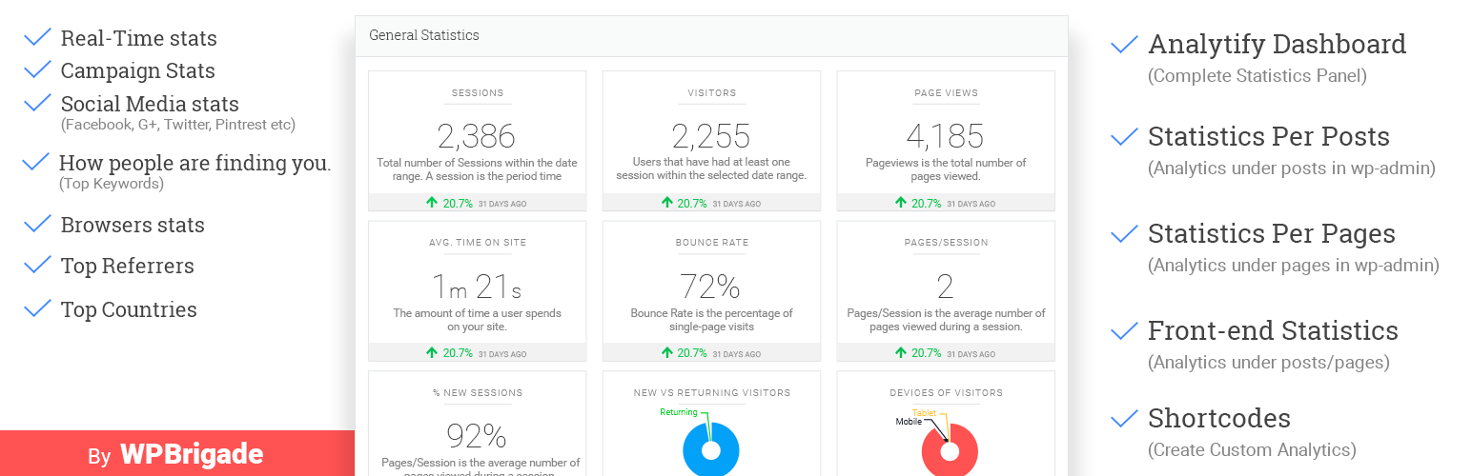The image size is (1472, 476).
Task: Click the (Analytics under posts in wp-admin) subtitle
Action: [1292, 169]
